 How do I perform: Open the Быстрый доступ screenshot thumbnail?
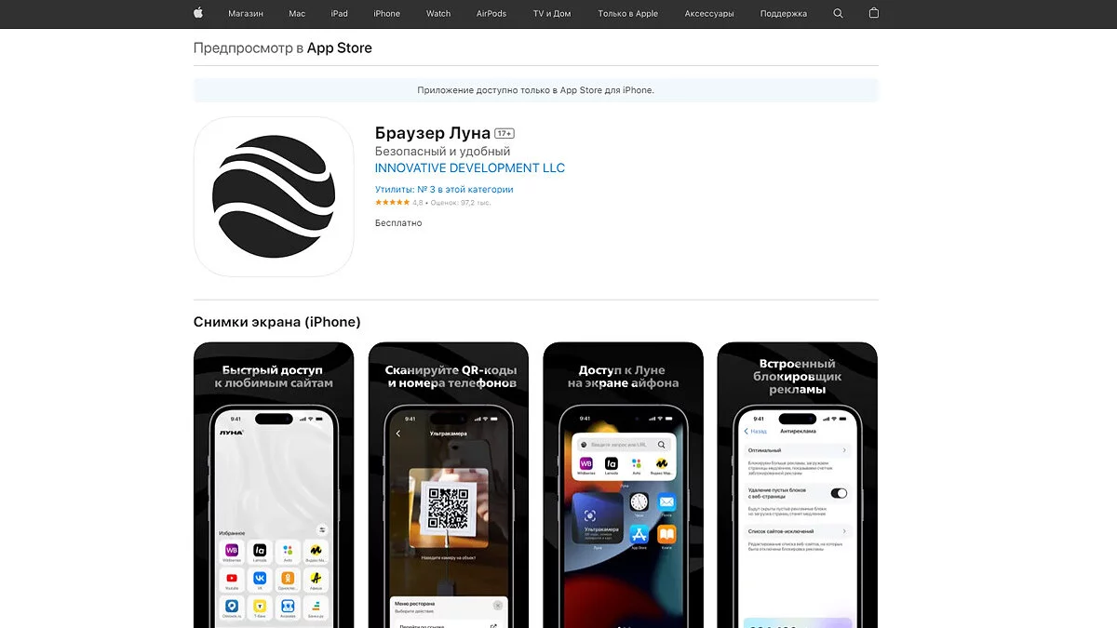pyautogui.click(x=274, y=485)
